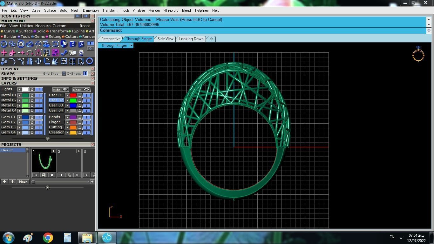Add new project with plus button
434x244 pixels.
(x=4, y=182)
